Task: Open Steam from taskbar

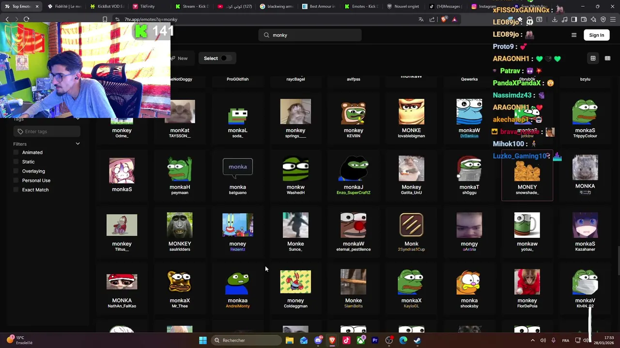Action: click(x=417, y=340)
